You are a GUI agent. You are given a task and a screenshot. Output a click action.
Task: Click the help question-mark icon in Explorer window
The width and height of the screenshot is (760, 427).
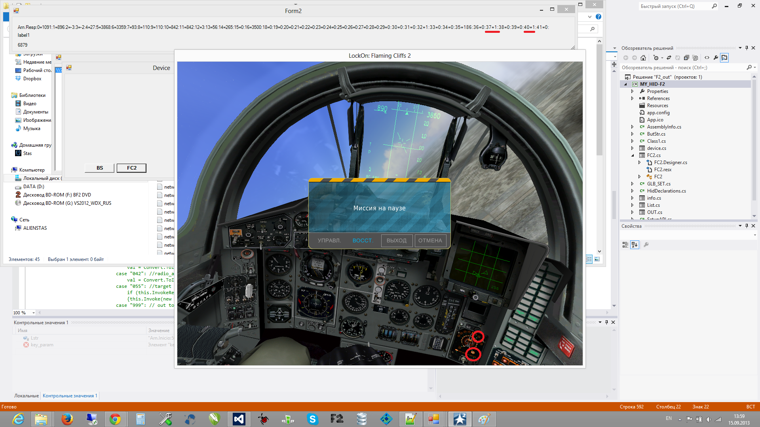pyautogui.click(x=598, y=17)
